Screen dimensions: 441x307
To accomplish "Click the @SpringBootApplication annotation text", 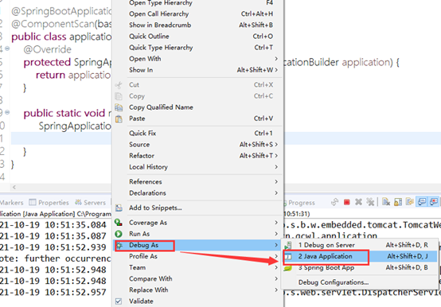I will coord(61,11).
